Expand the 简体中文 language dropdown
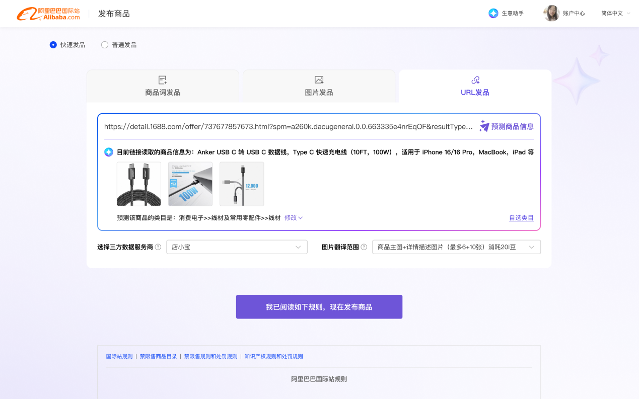639x399 pixels. click(x=616, y=14)
